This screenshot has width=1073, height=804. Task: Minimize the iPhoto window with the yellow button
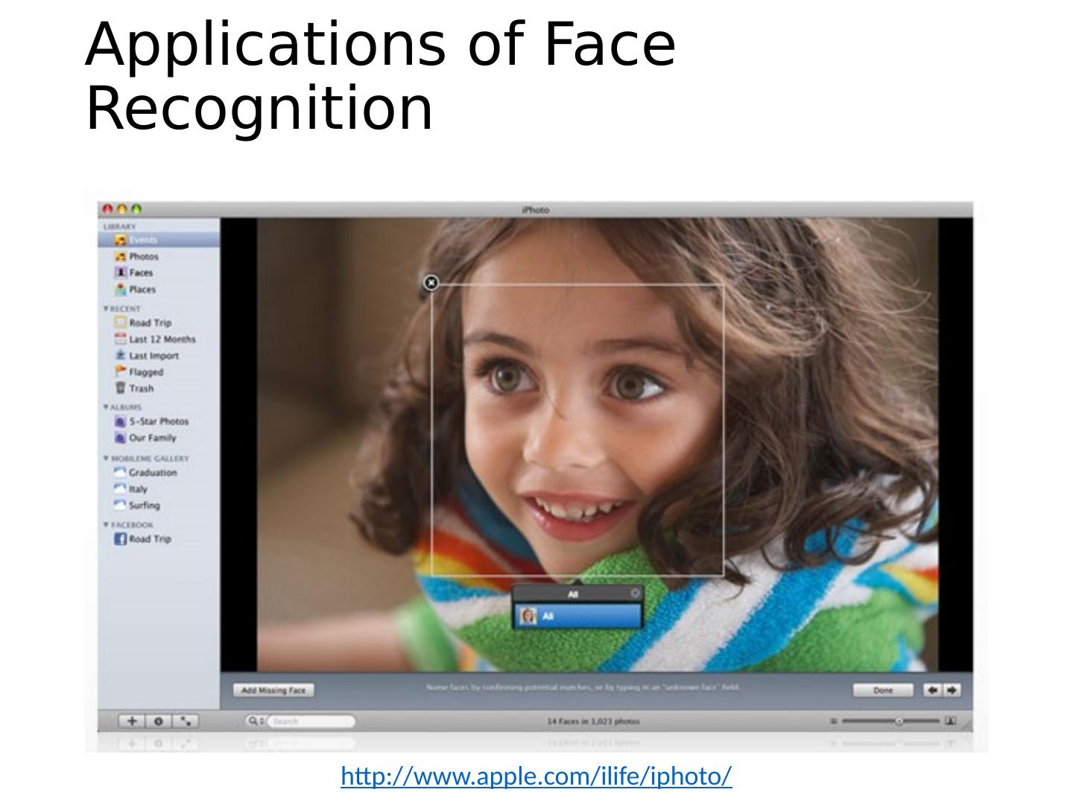click(x=122, y=210)
